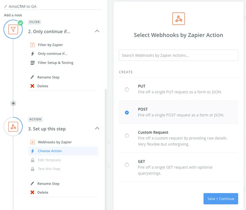The image size is (246, 210).
Task: Open Test this Step sidebar item
Action: 49,169
